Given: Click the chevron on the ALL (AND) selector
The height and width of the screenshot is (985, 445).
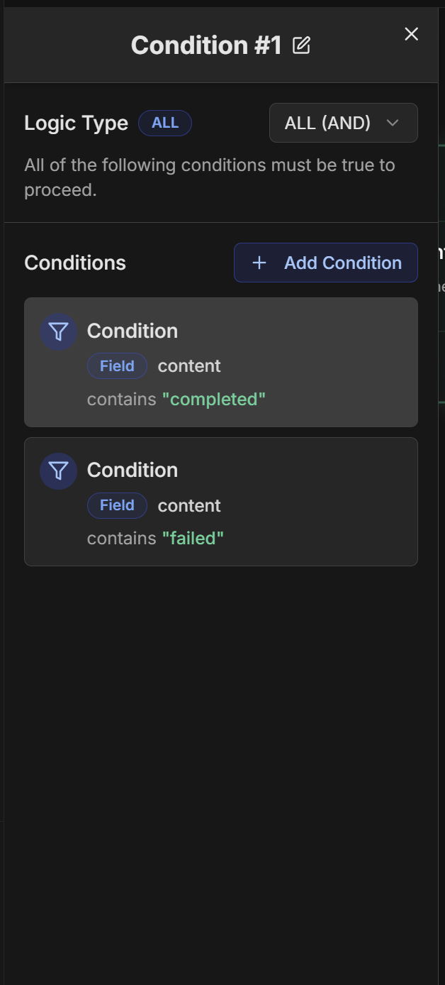Looking at the screenshot, I should 393,123.
